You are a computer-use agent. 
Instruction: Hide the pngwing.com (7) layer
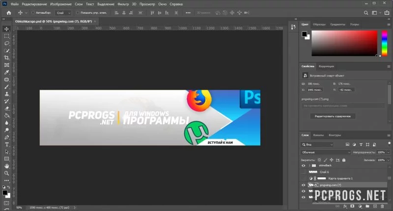click(304, 185)
